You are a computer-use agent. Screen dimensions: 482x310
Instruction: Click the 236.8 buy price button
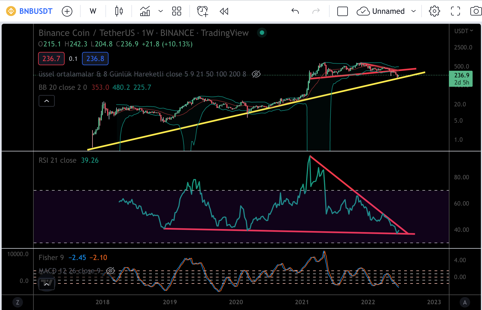click(x=95, y=59)
